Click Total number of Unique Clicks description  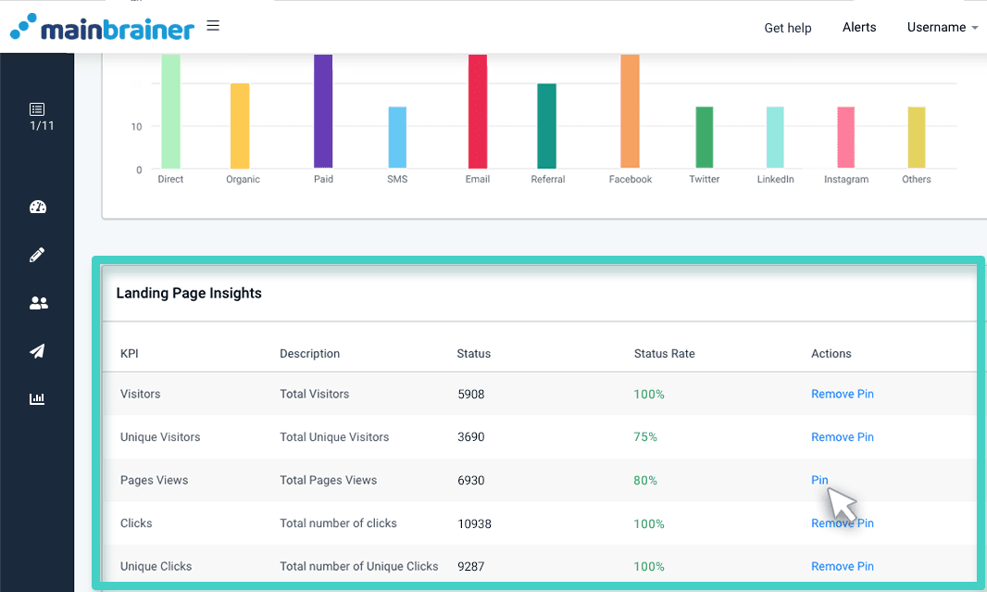point(359,566)
